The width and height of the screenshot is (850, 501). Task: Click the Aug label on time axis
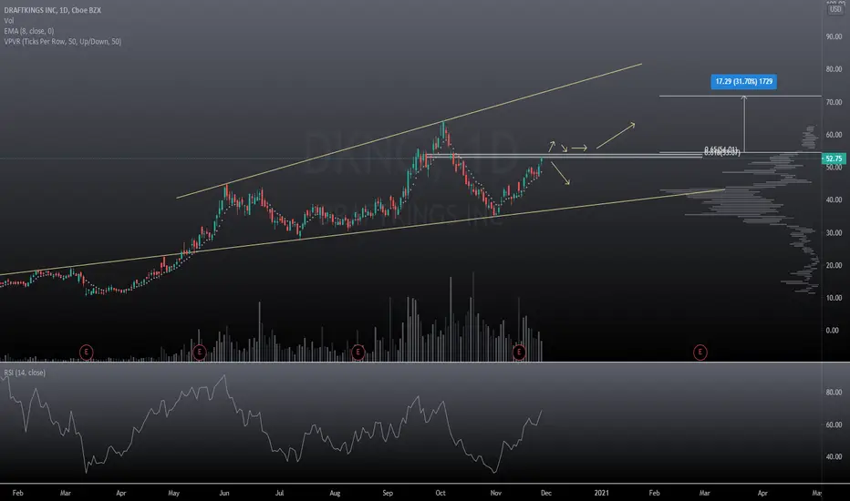tap(335, 493)
